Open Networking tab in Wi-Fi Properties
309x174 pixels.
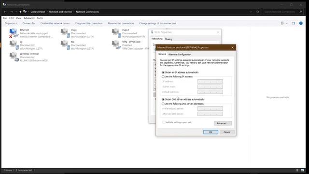157,39
